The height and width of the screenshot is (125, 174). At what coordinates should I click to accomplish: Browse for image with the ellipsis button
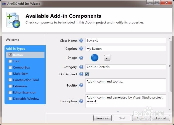pos(107,58)
